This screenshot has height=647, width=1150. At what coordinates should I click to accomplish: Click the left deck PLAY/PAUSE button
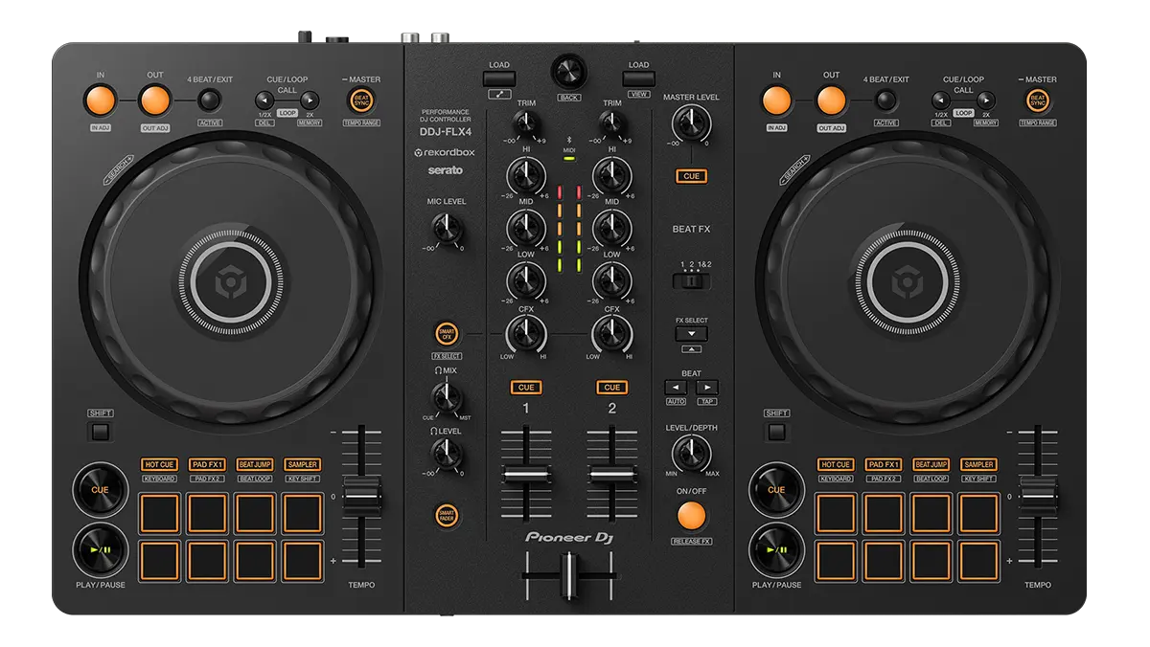pyautogui.click(x=101, y=549)
